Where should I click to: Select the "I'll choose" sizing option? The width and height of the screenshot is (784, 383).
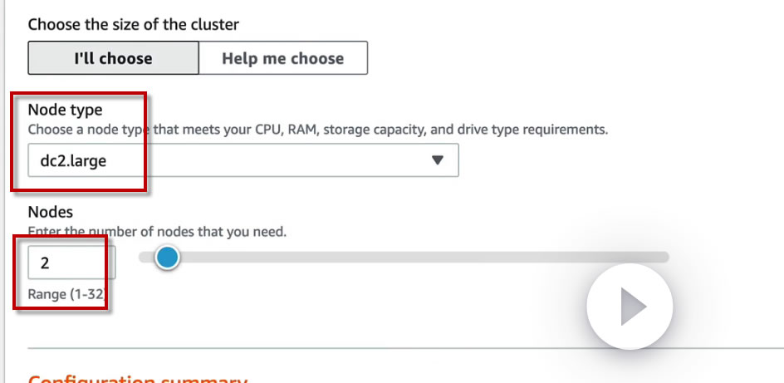click(x=113, y=58)
